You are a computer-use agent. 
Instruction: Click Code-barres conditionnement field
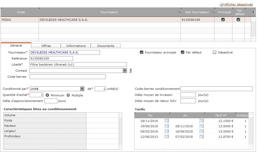click(217, 89)
